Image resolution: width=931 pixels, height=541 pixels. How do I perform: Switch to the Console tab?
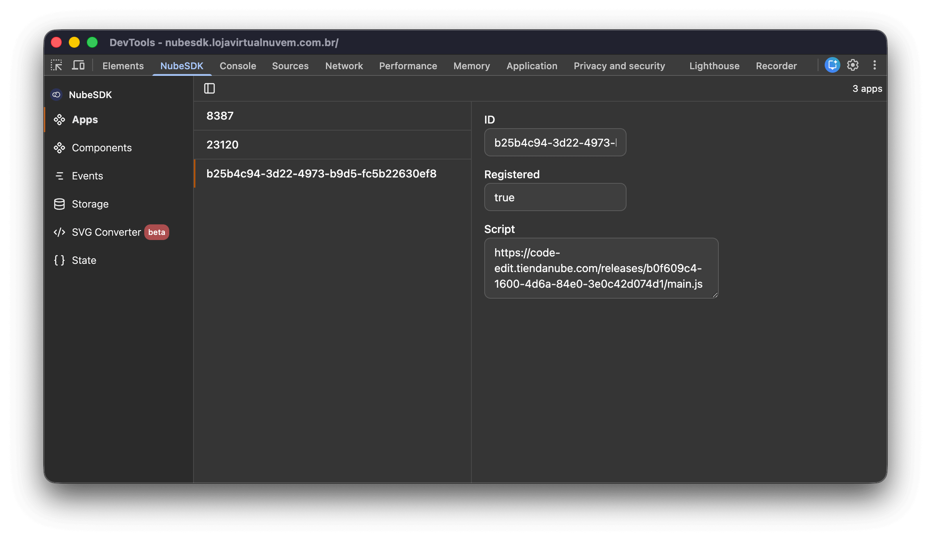pyautogui.click(x=238, y=66)
